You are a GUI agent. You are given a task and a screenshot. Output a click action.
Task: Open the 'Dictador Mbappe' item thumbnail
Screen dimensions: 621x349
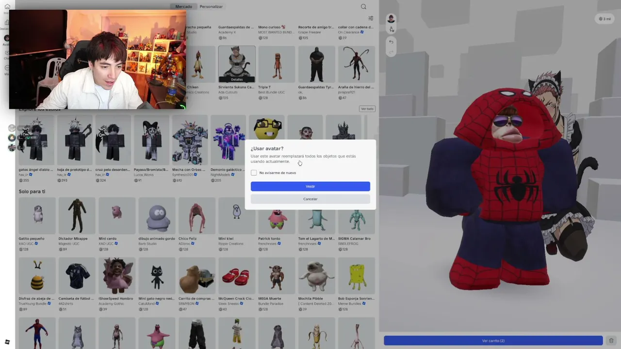[77, 216]
